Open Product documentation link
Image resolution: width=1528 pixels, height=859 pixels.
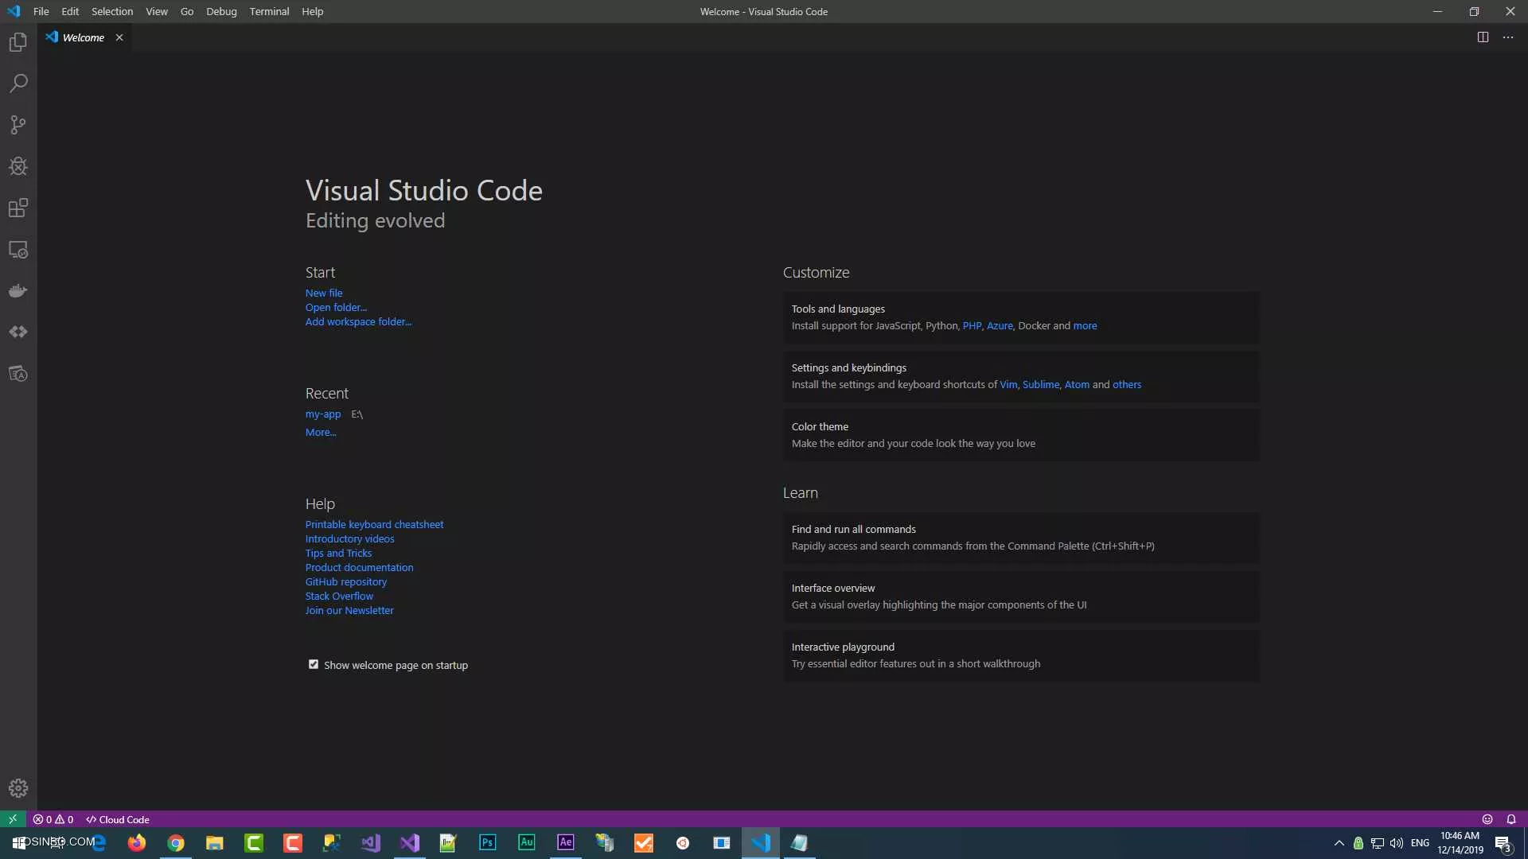coord(359,568)
